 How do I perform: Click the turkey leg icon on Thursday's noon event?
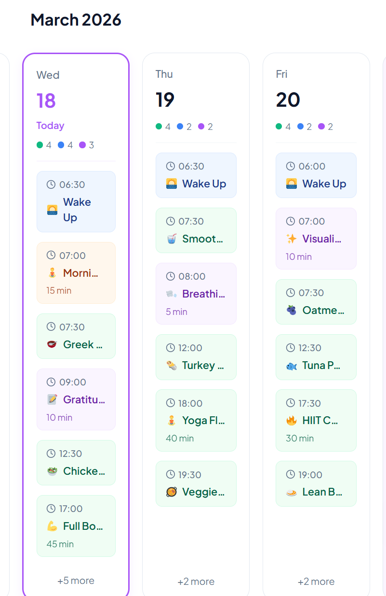pyautogui.click(x=172, y=366)
